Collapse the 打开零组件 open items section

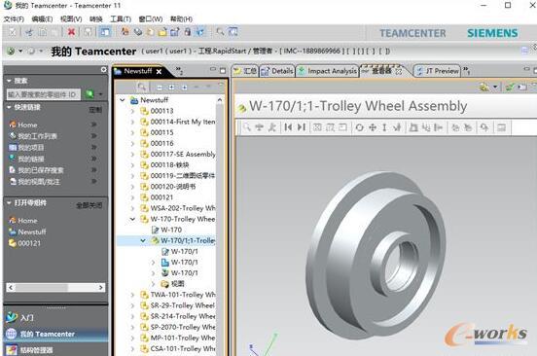coord(10,203)
